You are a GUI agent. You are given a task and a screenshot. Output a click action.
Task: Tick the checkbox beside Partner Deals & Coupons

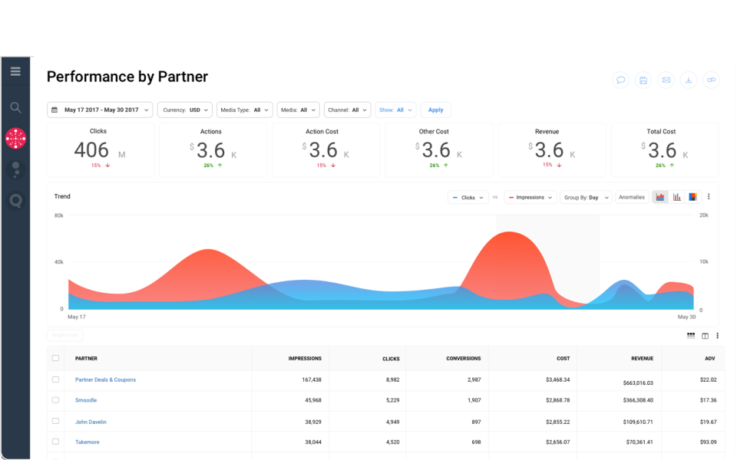pos(55,379)
